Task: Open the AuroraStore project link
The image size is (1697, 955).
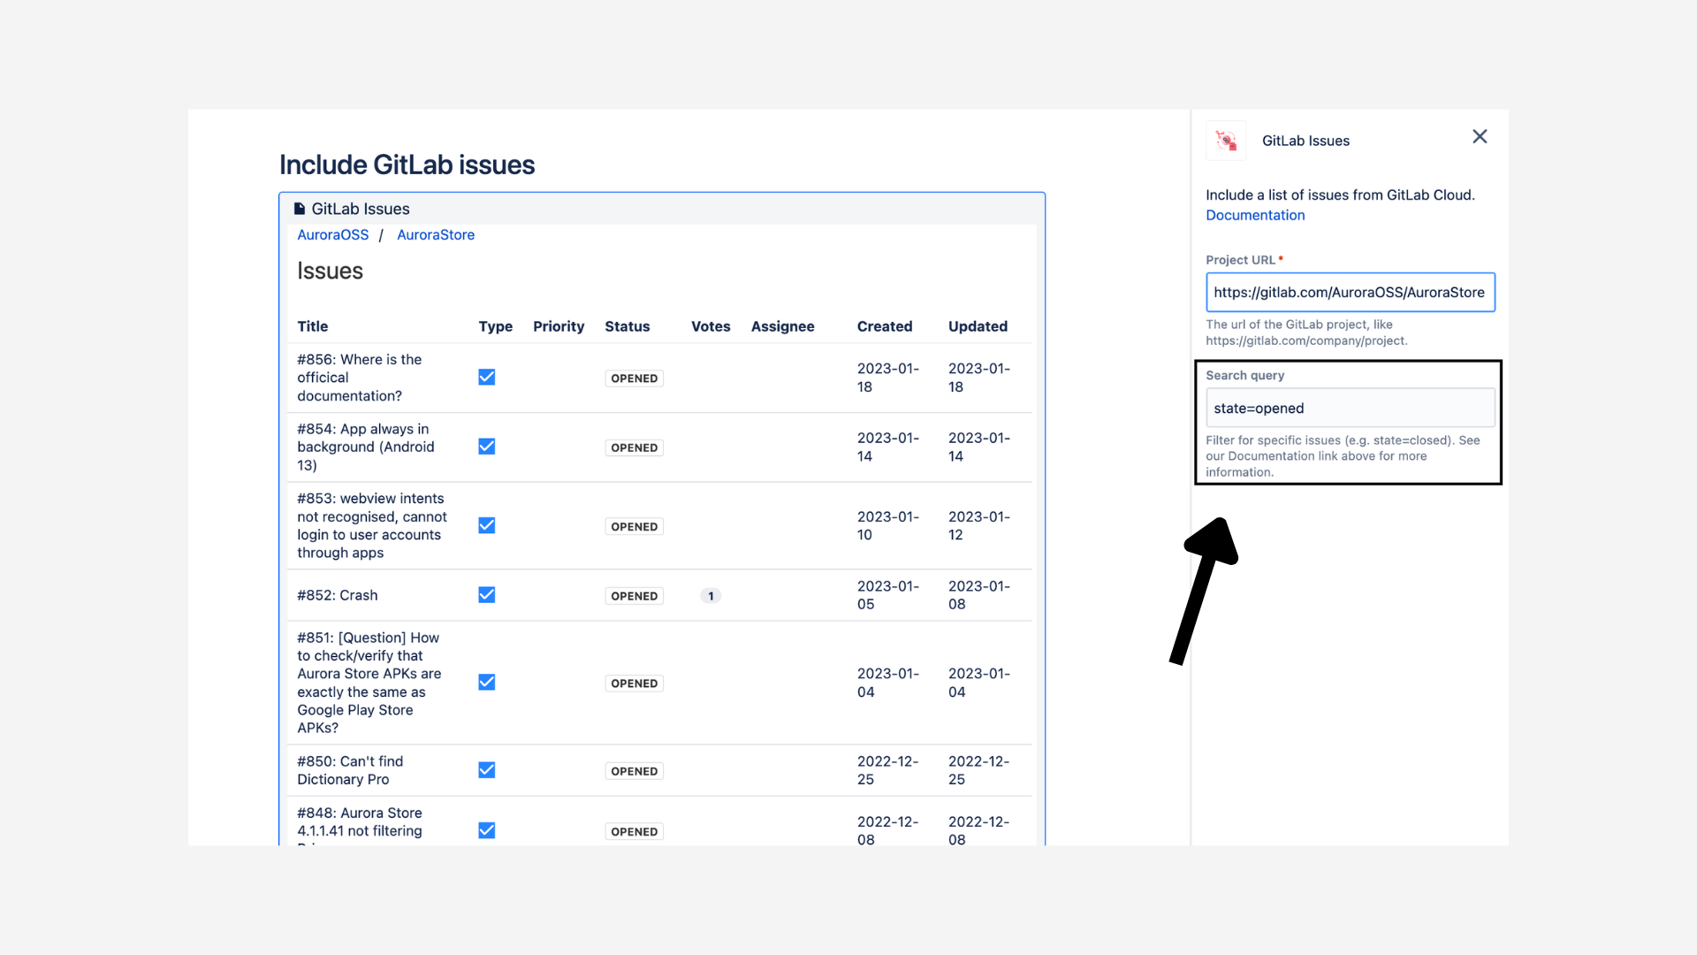Action: [x=435, y=234]
